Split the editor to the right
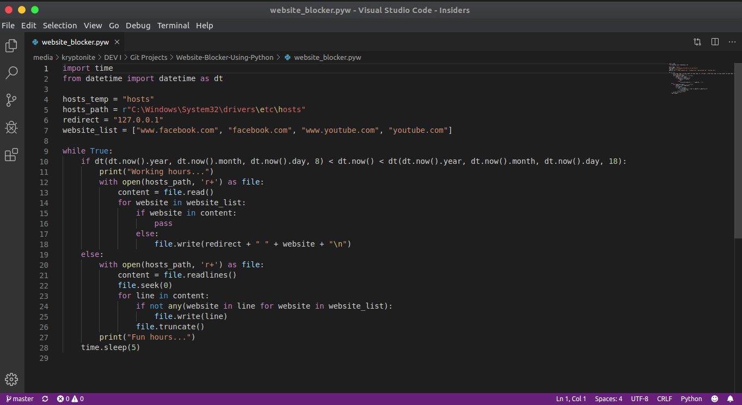This screenshot has width=742, height=405. (x=715, y=42)
